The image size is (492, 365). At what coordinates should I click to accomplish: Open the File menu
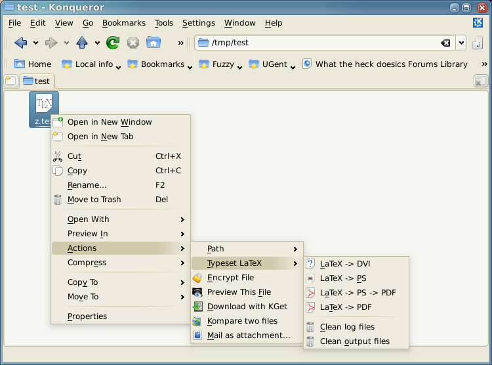point(14,23)
